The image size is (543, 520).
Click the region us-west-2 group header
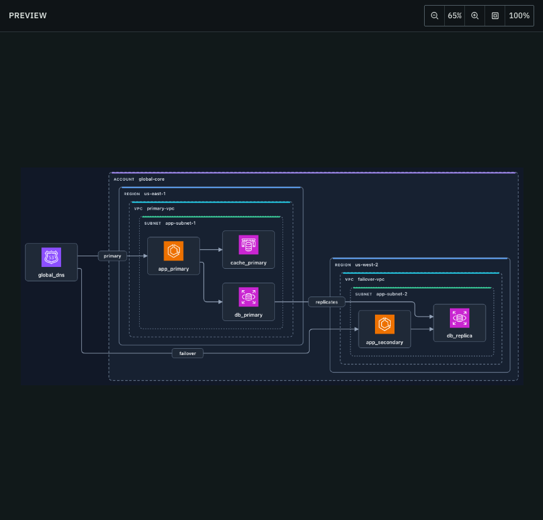(x=356, y=264)
